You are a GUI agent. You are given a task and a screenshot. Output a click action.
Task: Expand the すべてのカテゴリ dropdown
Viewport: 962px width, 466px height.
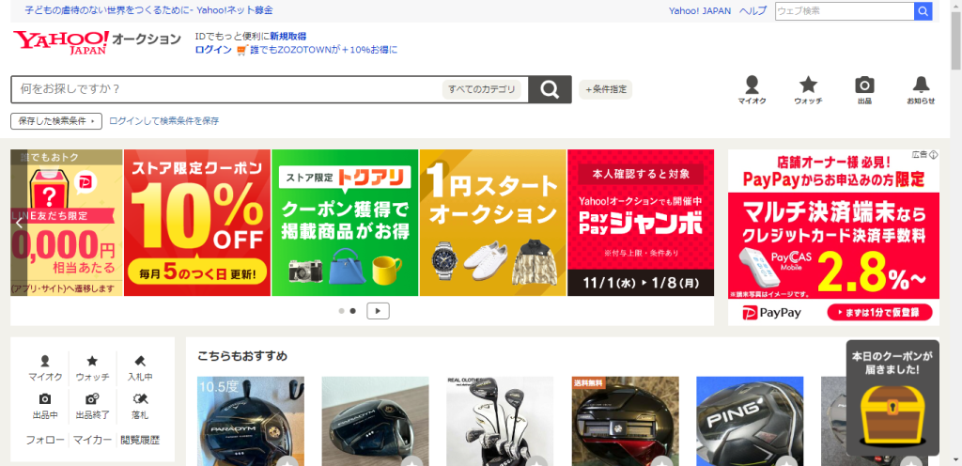[x=482, y=90]
